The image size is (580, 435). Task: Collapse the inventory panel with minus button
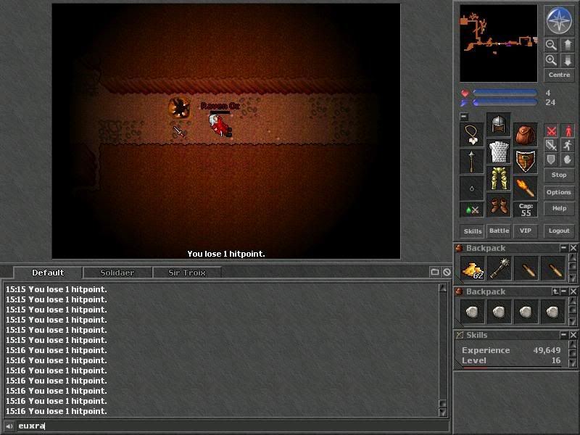click(464, 117)
